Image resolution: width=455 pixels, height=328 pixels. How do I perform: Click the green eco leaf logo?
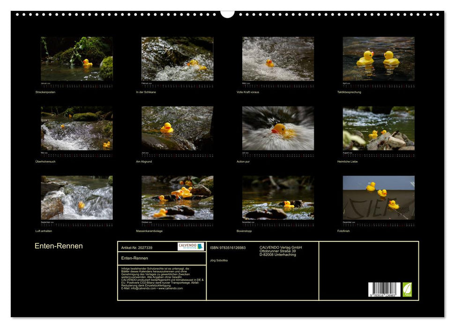click(x=407, y=290)
